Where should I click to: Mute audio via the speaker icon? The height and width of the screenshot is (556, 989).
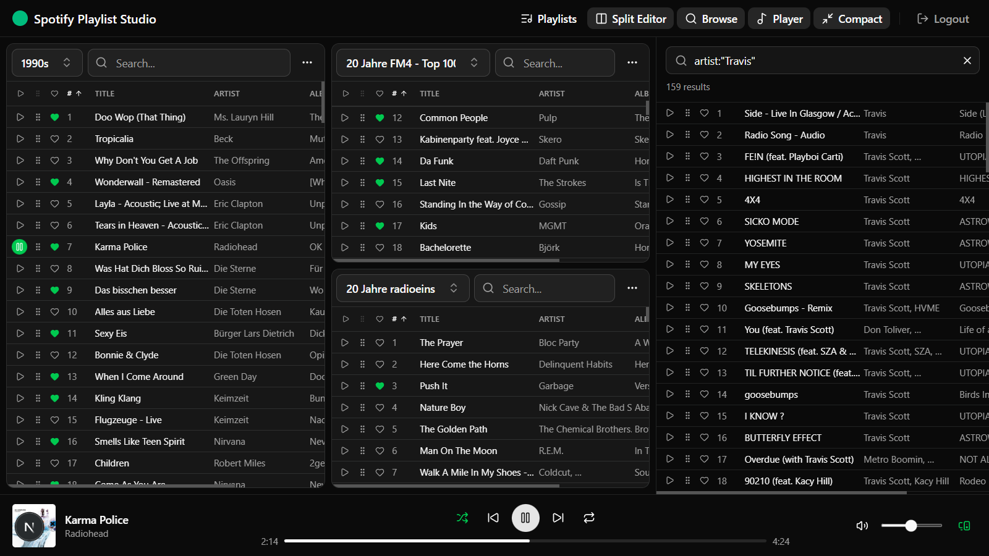pyautogui.click(x=862, y=526)
